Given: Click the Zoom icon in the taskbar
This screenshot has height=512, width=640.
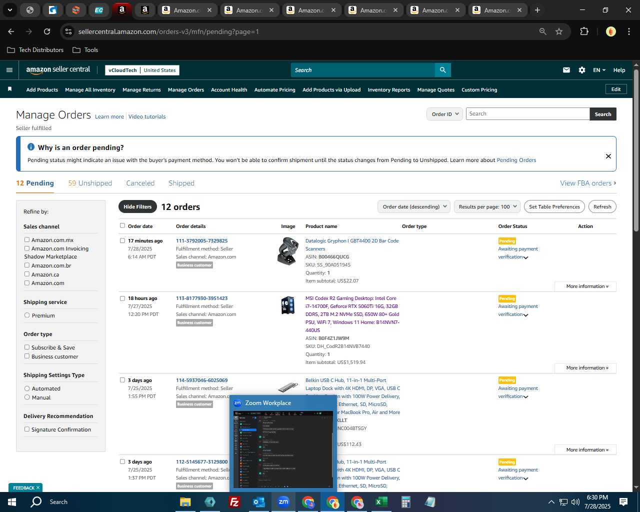Looking at the screenshot, I should 283,502.
